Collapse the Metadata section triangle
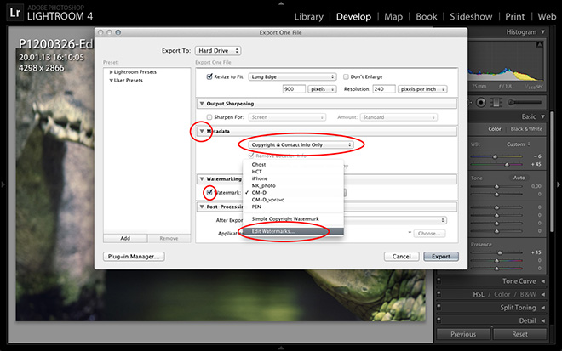Image resolution: width=562 pixels, height=351 pixels. 201,132
